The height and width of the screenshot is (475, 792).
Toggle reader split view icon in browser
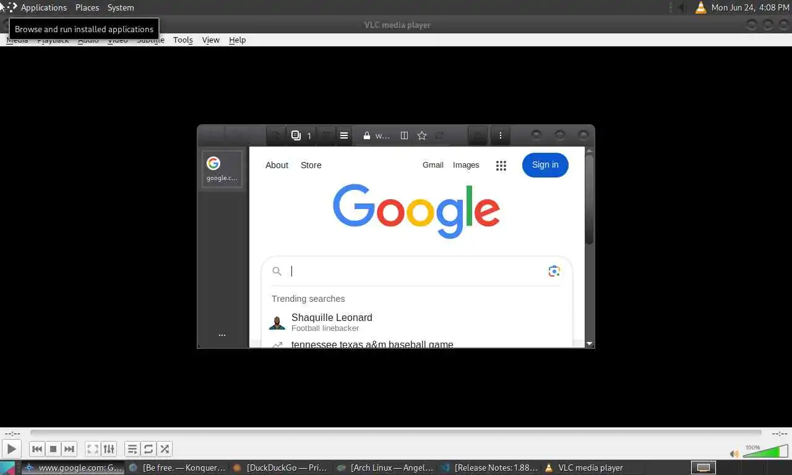pyautogui.click(x=404, y=135)
